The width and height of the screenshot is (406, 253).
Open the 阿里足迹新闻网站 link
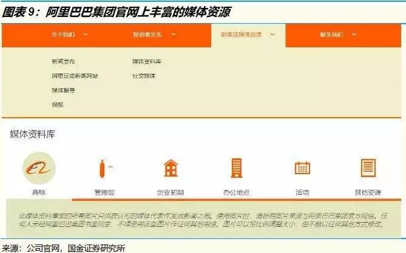75,76
